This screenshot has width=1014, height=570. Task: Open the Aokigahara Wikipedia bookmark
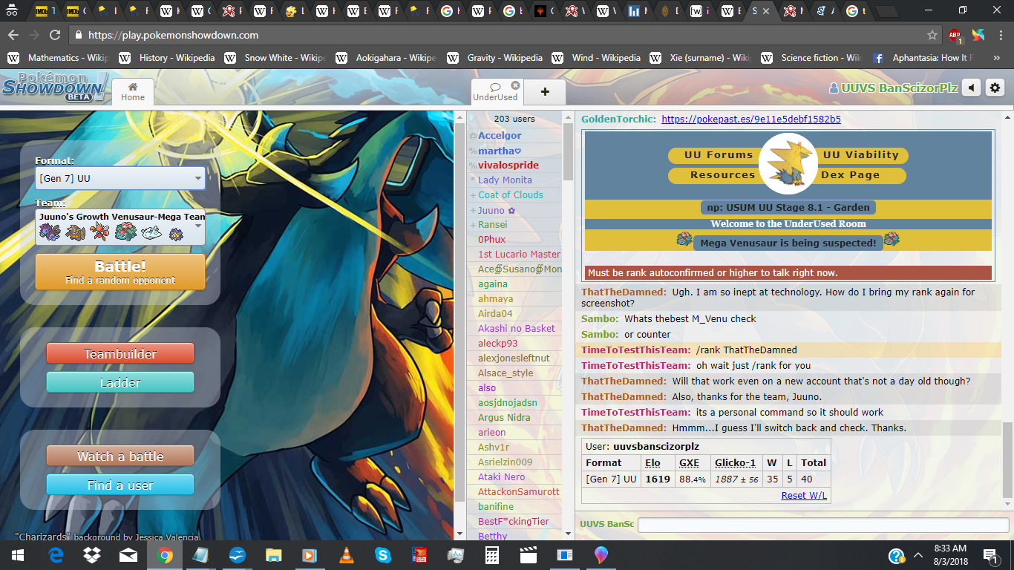coord(386,57)
